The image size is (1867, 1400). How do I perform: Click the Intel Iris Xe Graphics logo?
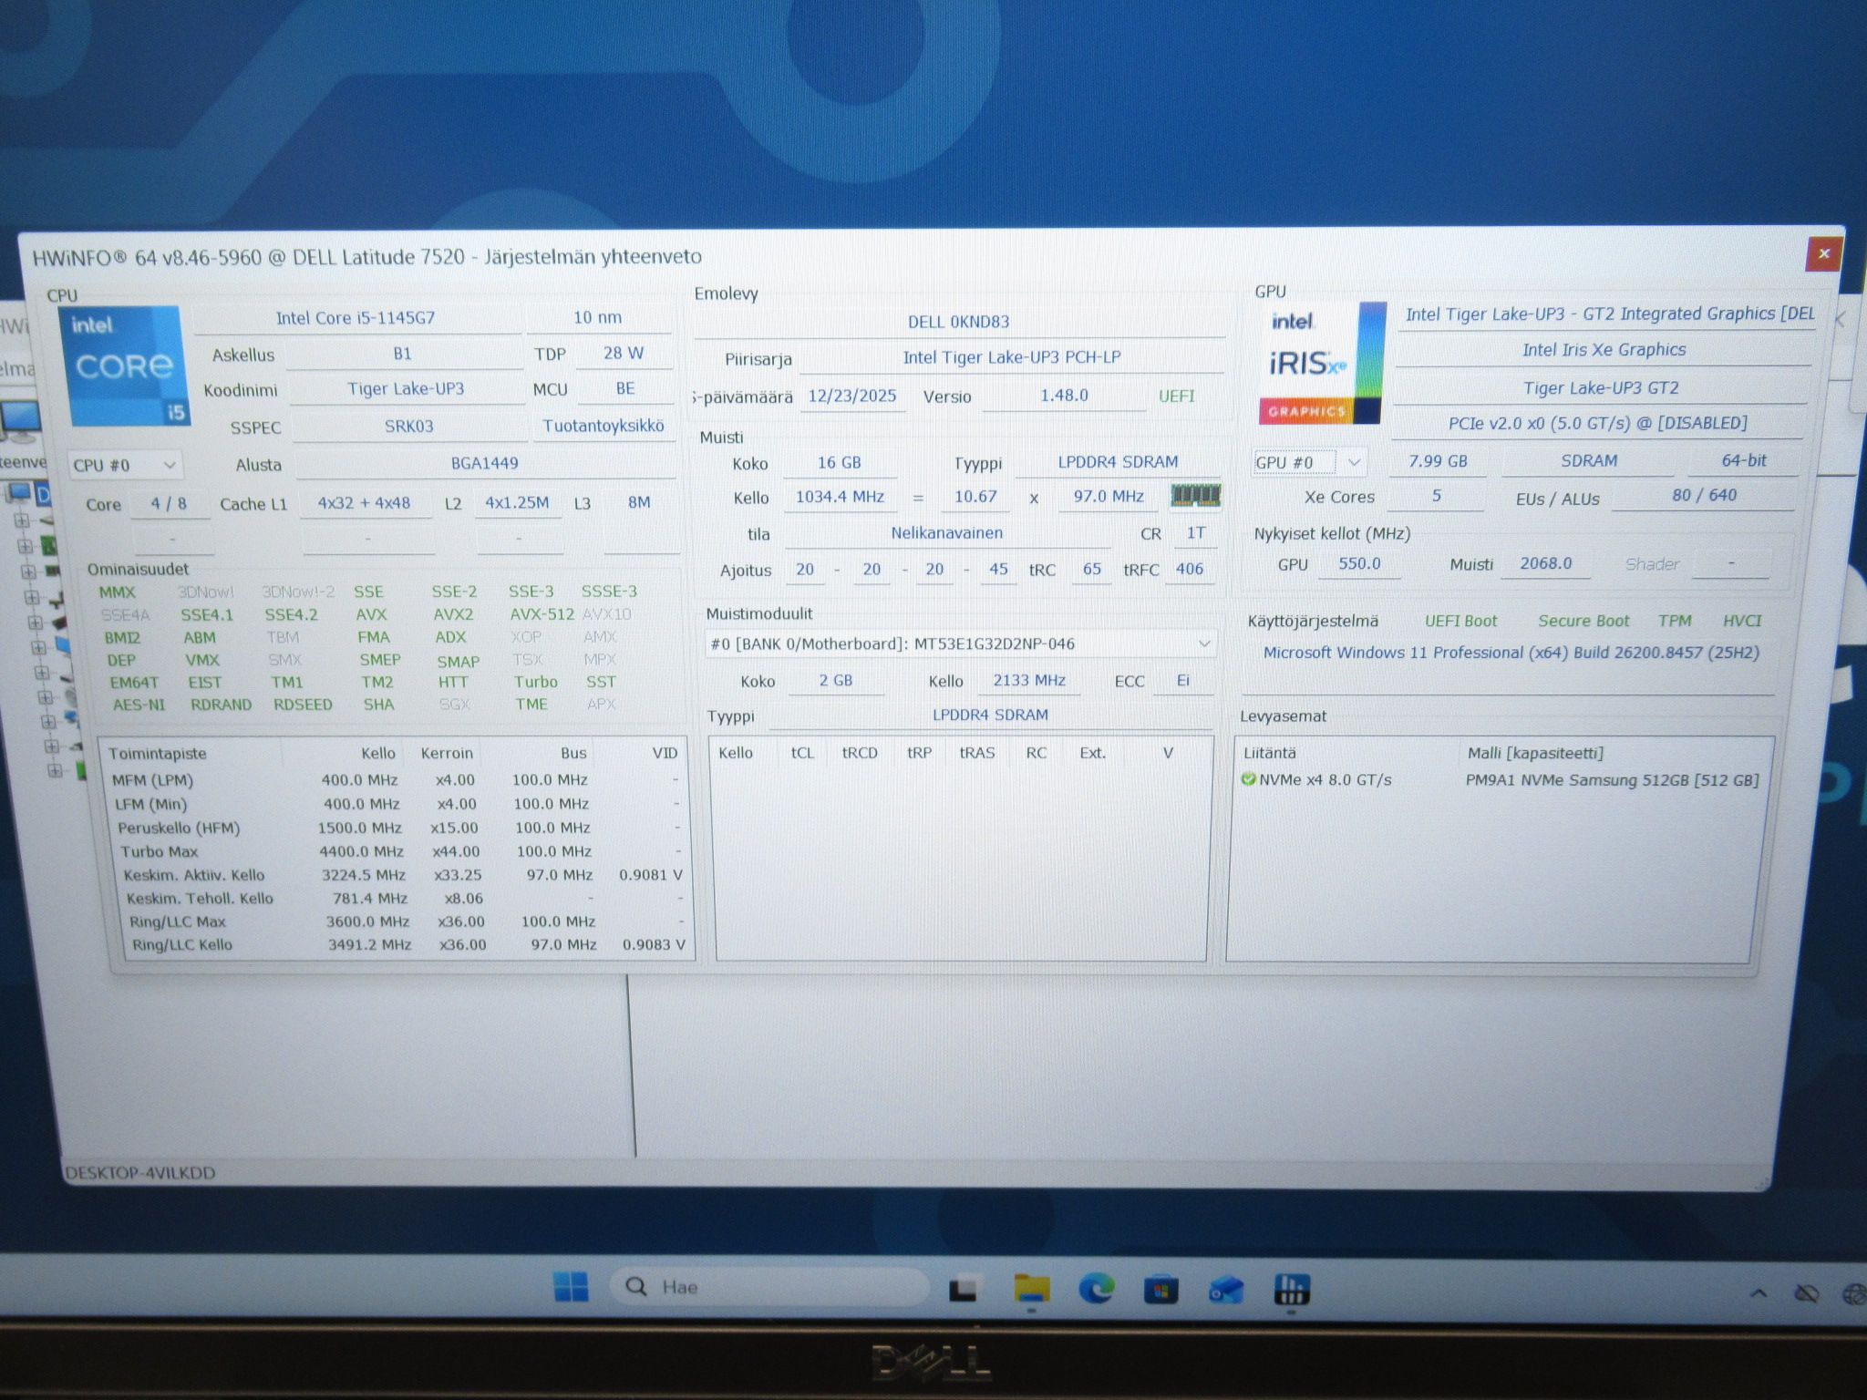tap(1321, 363)
